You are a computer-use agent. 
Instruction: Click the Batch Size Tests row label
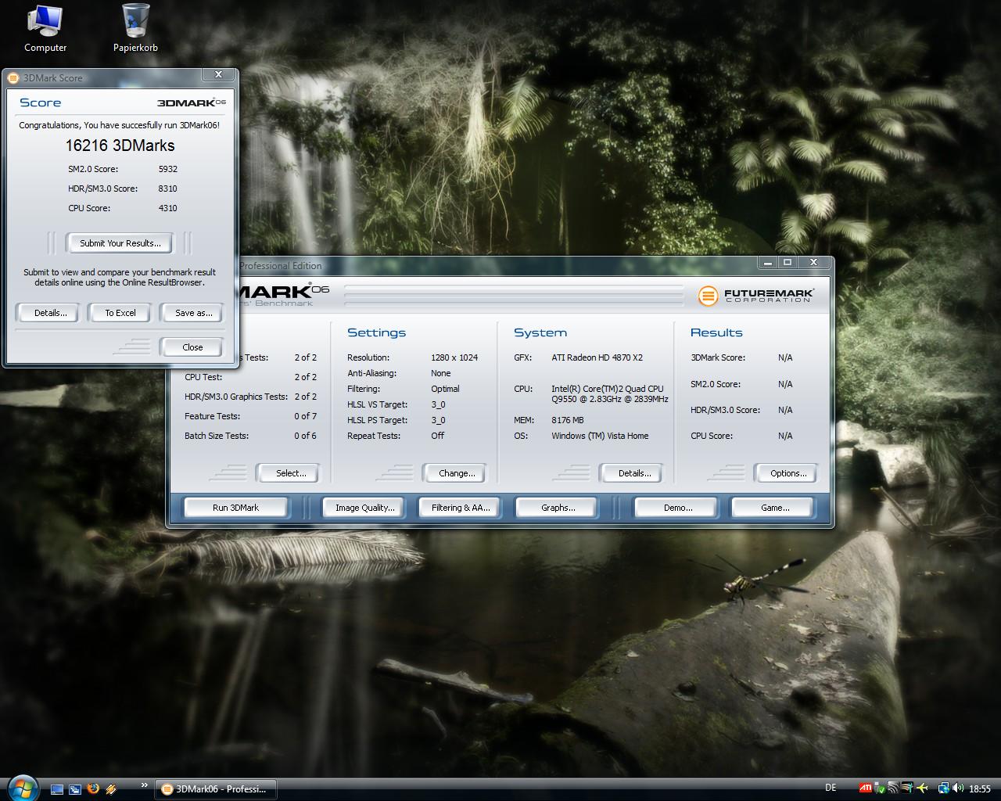click(217, 436)
